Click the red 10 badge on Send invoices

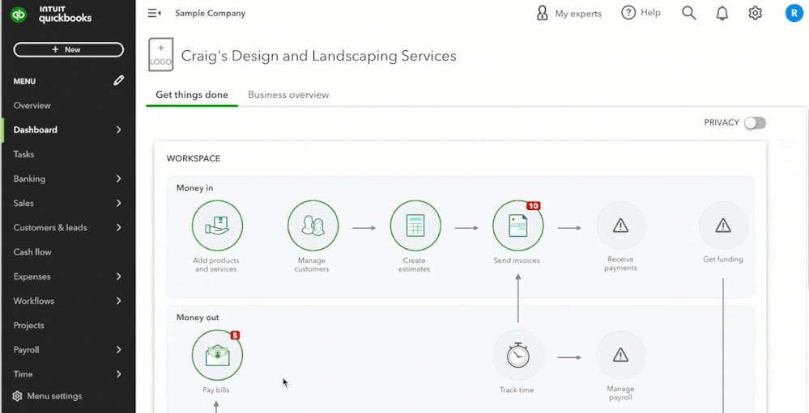click(x=533, y=206)
